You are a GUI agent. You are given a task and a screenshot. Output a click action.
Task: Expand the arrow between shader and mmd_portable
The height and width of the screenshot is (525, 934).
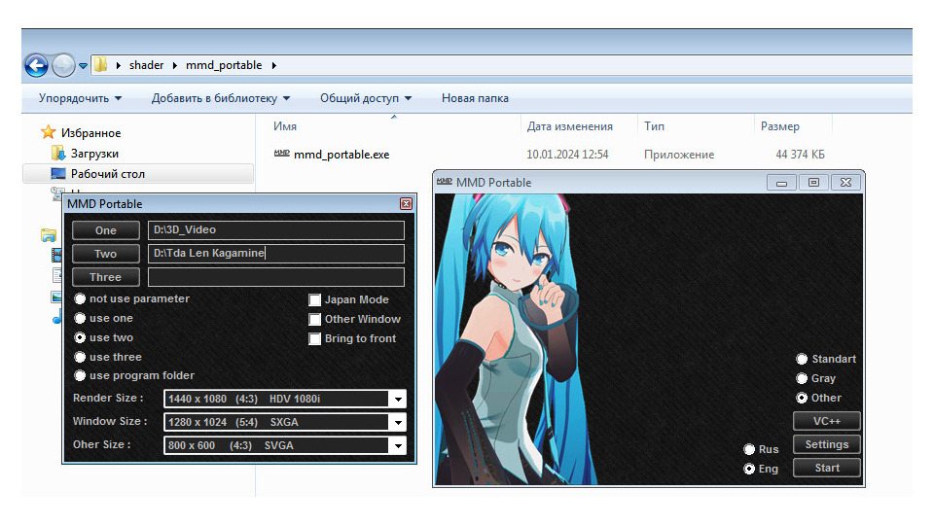pyautogui.click(x=175, y=65)
